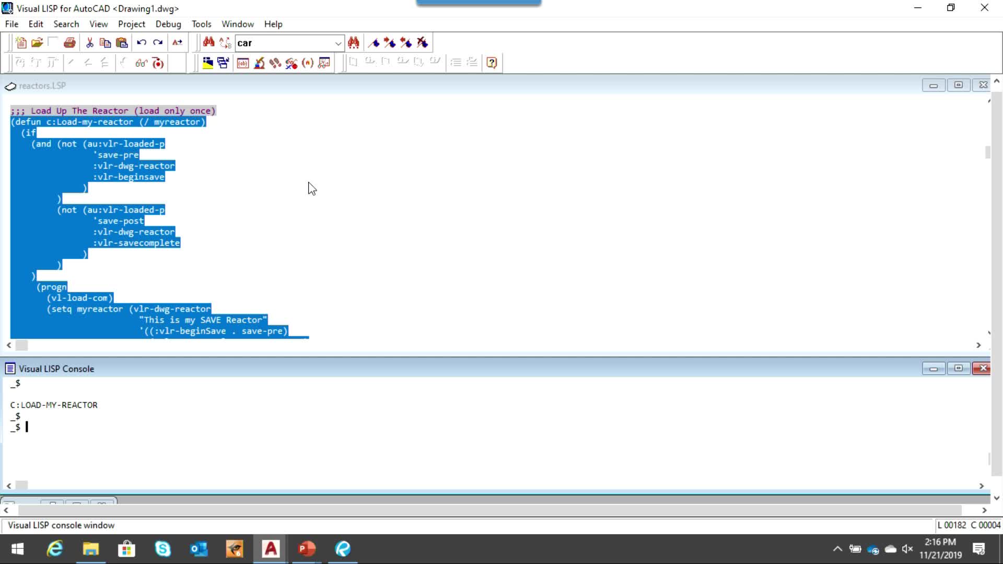Open a file with folder icon
Screen dimensions: 1003x564
pyautogui.click(x=37, y=43)
